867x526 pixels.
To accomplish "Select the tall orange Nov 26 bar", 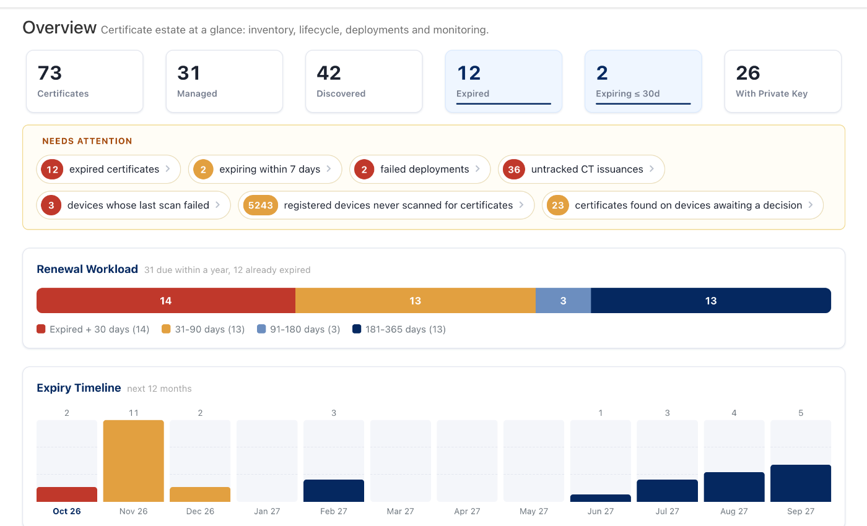I will (x=134, y=461).
